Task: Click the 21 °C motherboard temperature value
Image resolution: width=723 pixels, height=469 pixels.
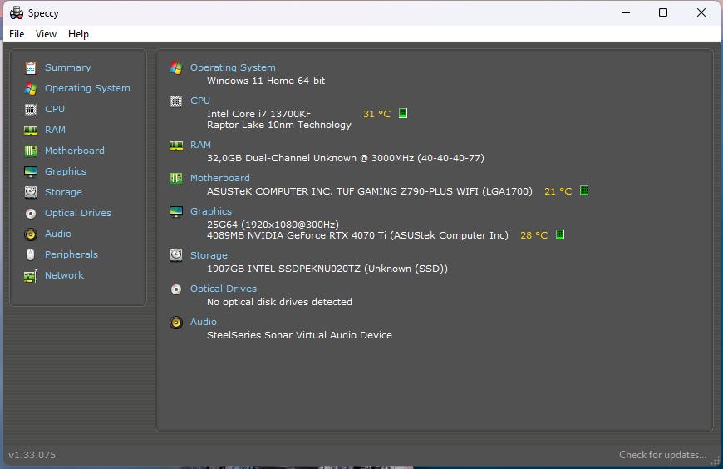Action: pos(558,191)
